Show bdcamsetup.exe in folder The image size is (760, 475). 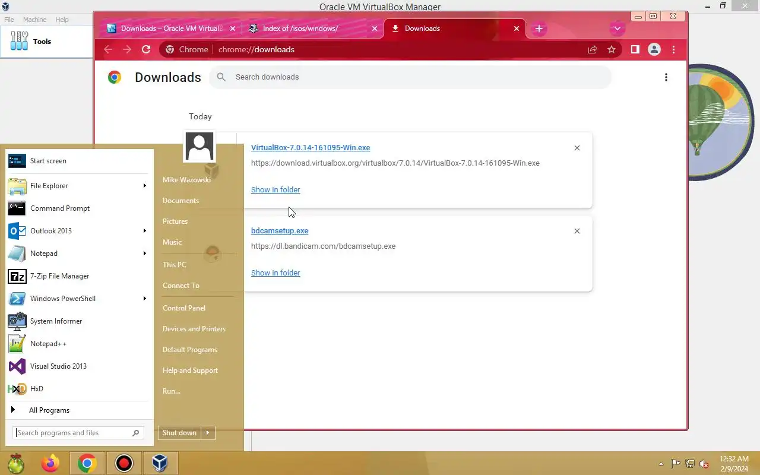[x=275, y=273]
